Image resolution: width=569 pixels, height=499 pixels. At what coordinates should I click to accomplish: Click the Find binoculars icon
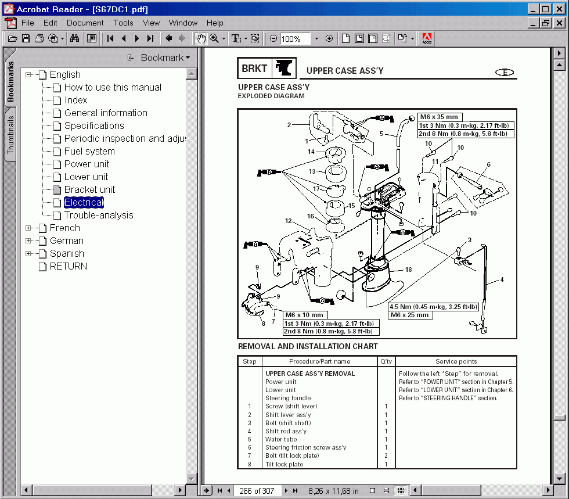click(x=74, y=38)
